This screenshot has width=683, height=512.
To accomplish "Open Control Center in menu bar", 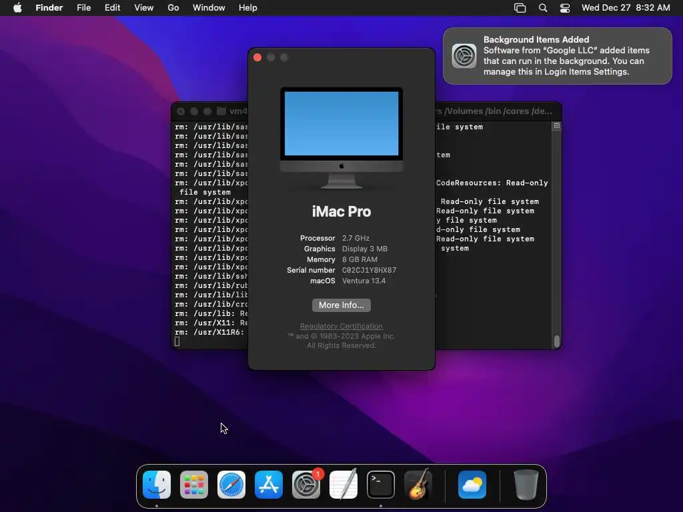I will (x=565, y=8).
